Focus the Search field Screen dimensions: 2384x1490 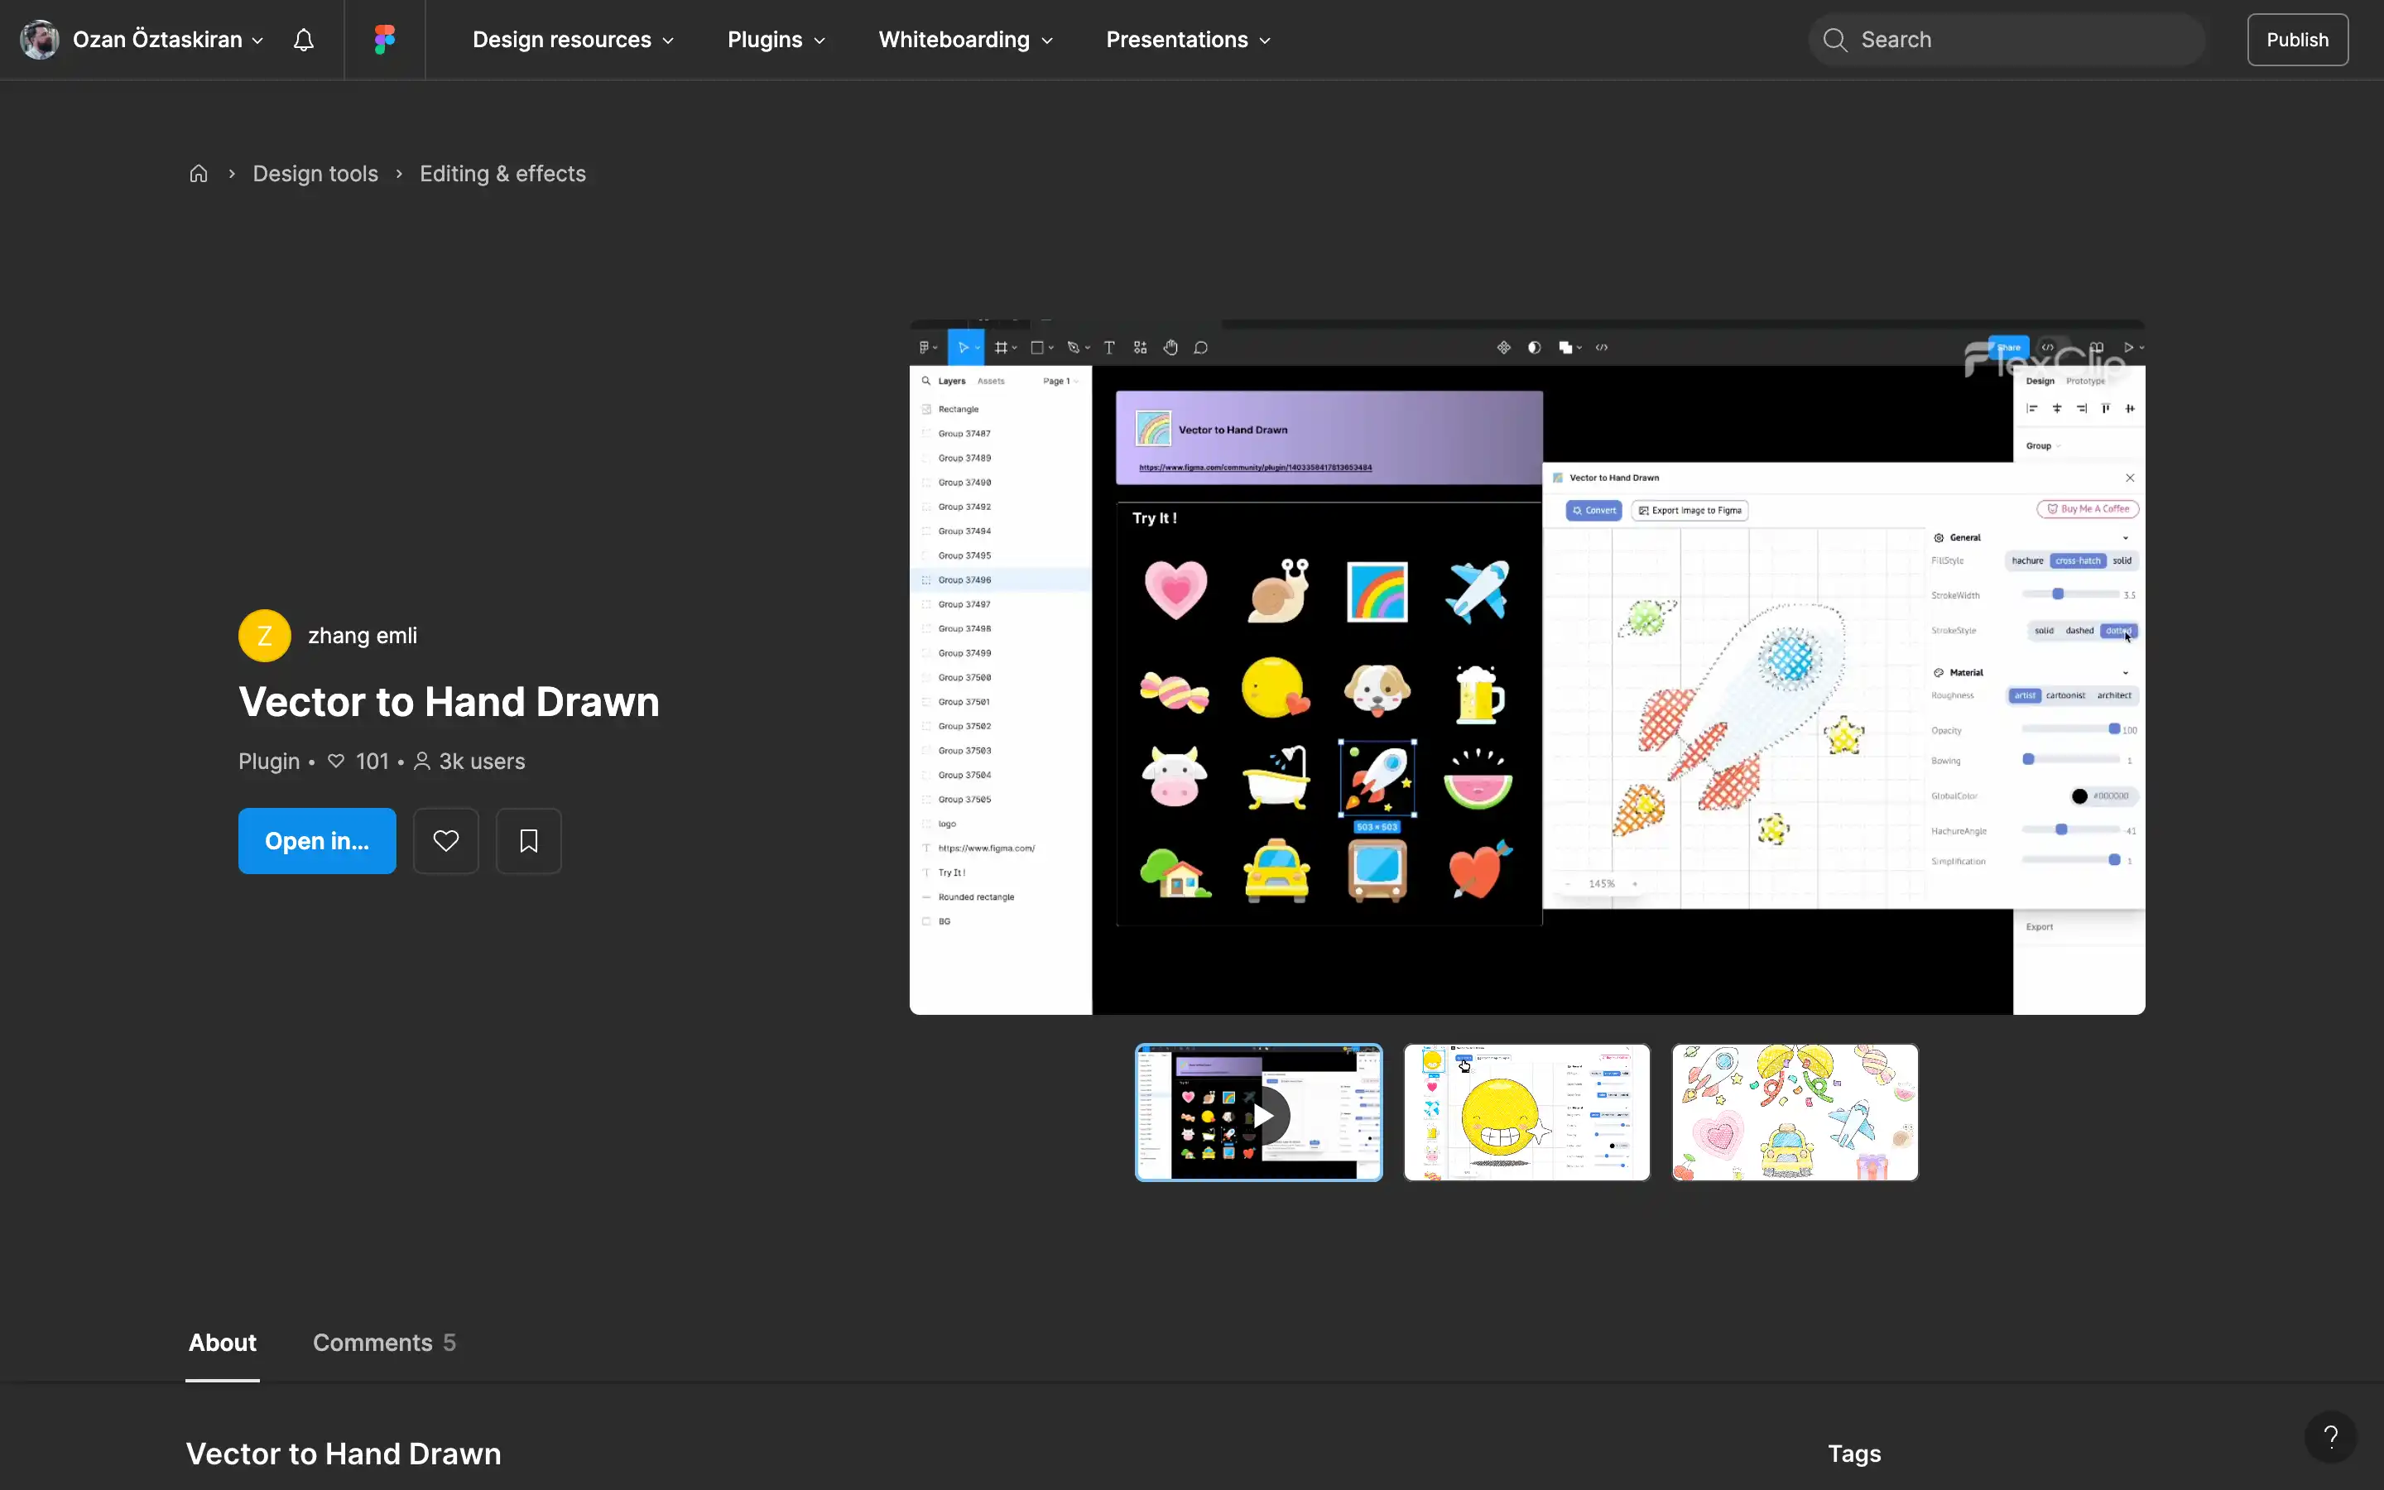pyautogui.click(x=2007, y=40)
